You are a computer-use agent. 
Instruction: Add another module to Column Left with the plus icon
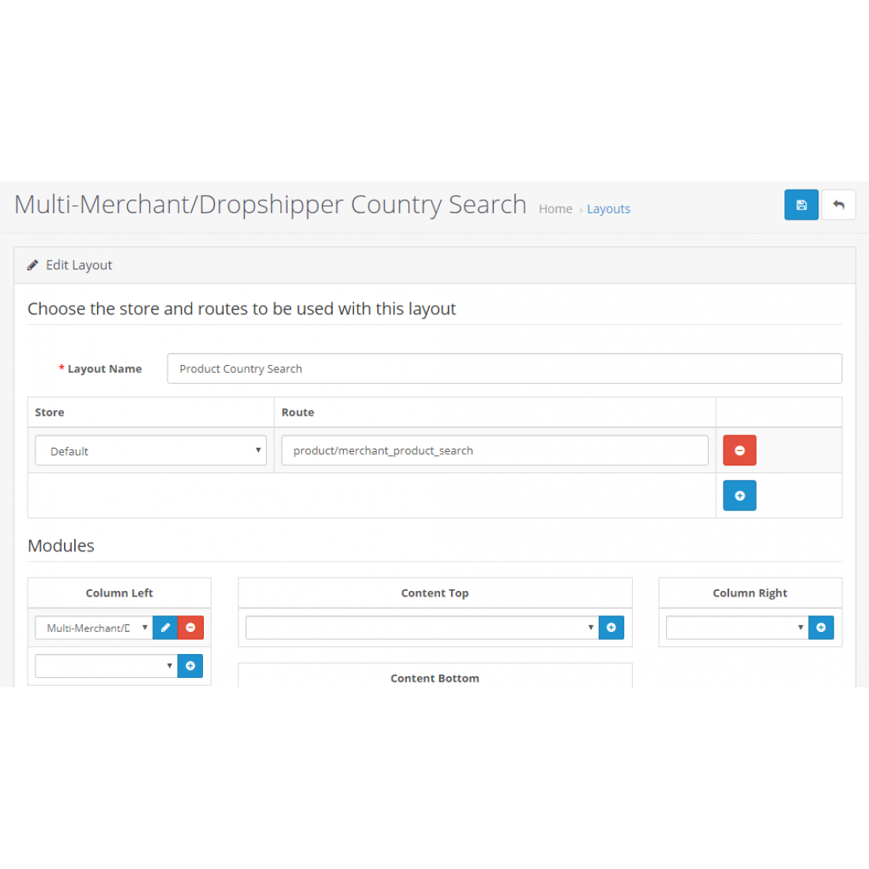tap(190, 665)
